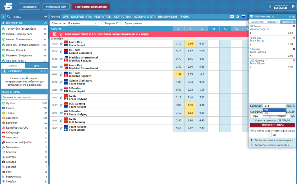Open the События за: Все время dropdown
This screenshot has height=184, width=297.
point(82,23)
